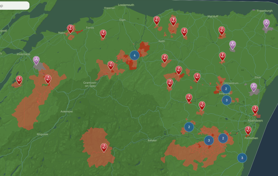The height and width of the screenshot is (176, 278).
Task: Click the purple community pin below Ellon
Action: click(254, 87)
